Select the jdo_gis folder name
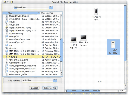129x95 pixels. click(x=12, y=22)
